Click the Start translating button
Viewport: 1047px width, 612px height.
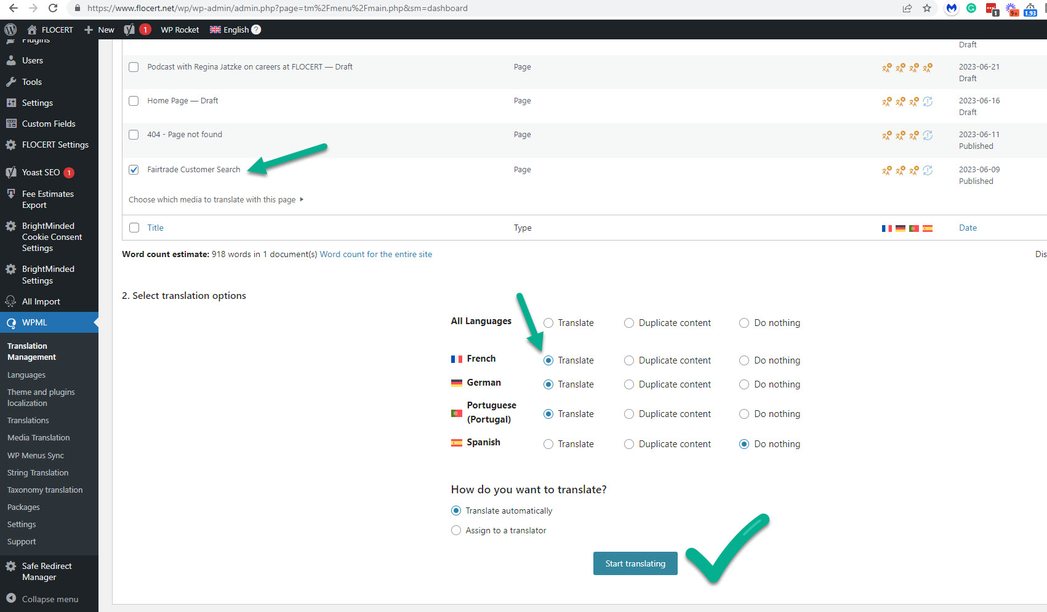coord(635,563)
